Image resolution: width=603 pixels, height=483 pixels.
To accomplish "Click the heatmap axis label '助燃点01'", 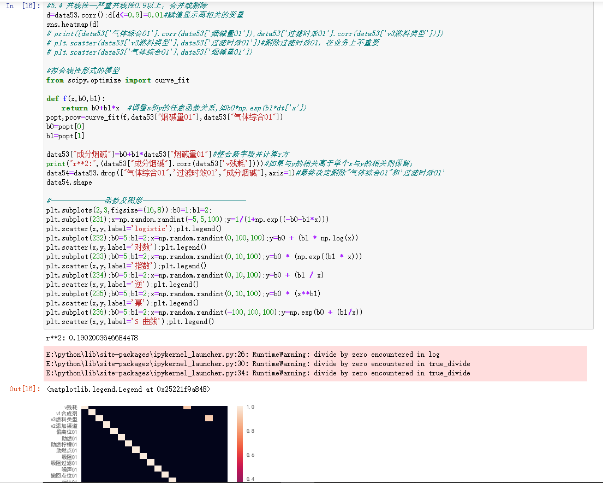I will click(67, 451).
